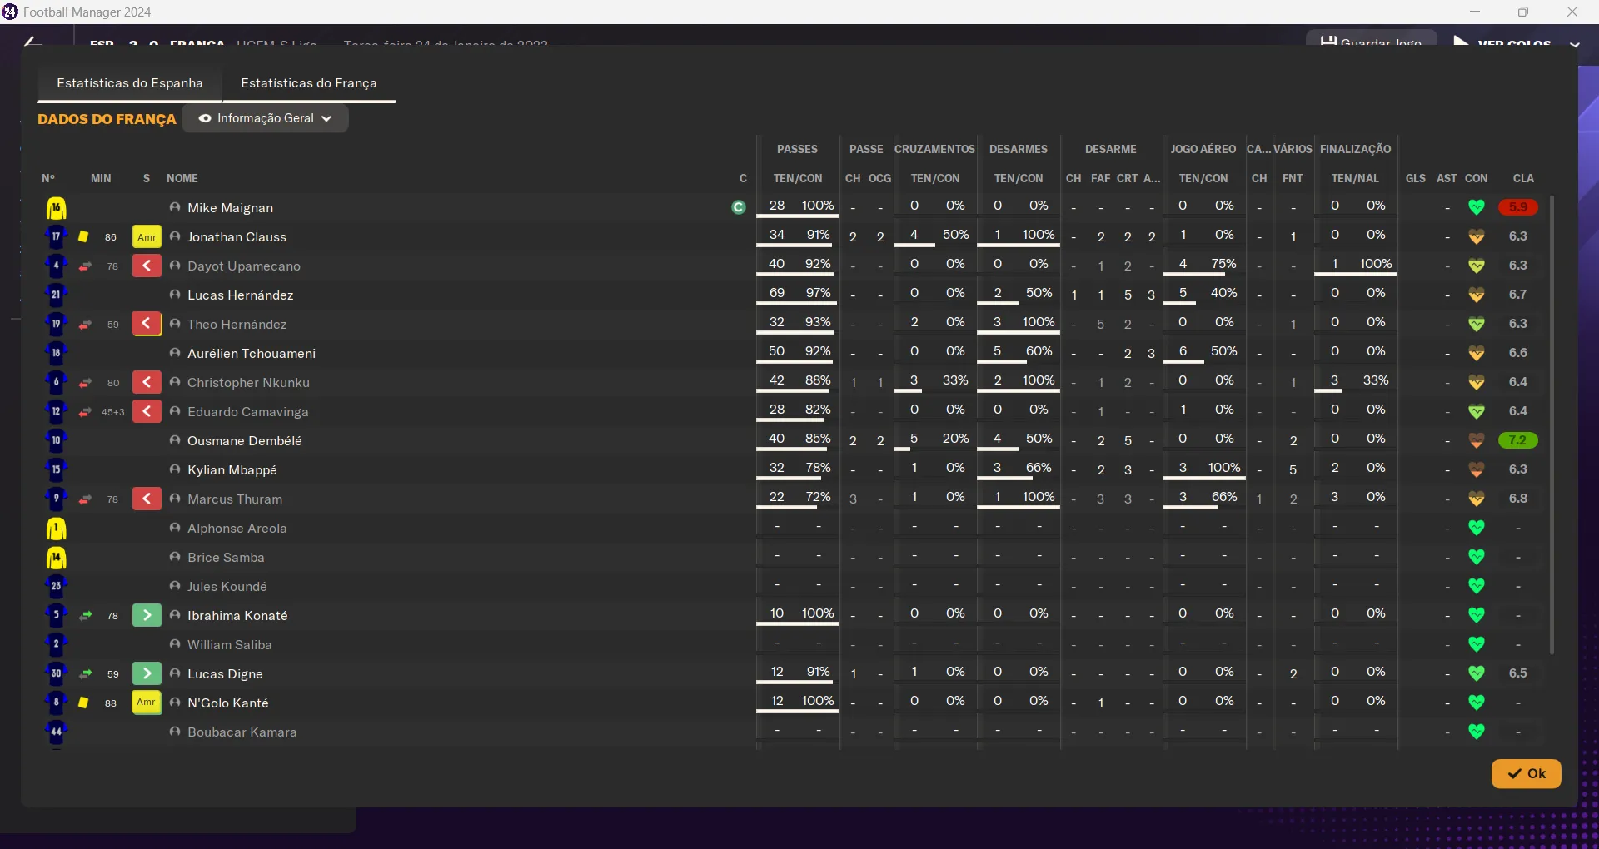
Task: Click the red substituted-off badge for Marcus Thuram
Action: (147, 499)
